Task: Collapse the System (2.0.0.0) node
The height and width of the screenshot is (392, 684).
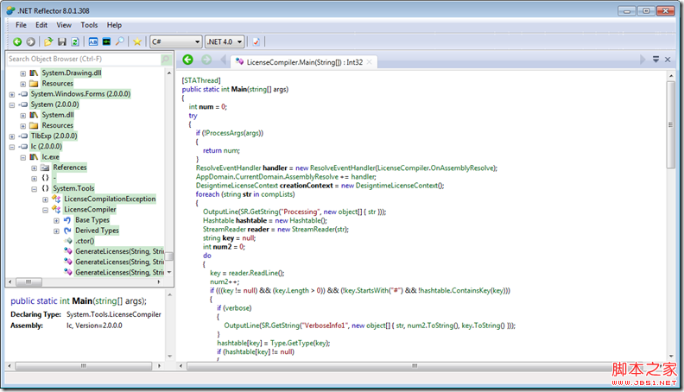Action: (x=12, y=105)
